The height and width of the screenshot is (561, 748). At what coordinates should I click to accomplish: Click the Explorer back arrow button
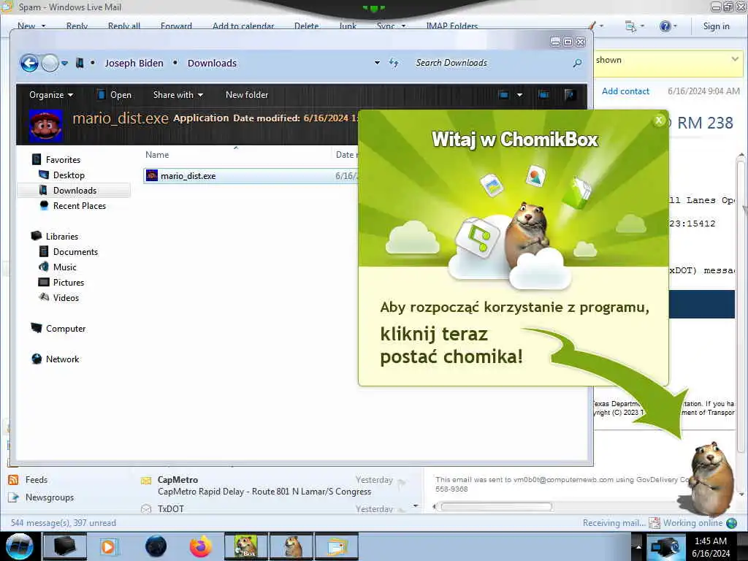[x=29, y=63]
